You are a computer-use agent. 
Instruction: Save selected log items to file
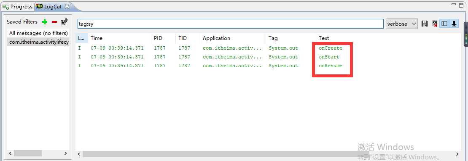pyautogui.click(x=425, y=24)
